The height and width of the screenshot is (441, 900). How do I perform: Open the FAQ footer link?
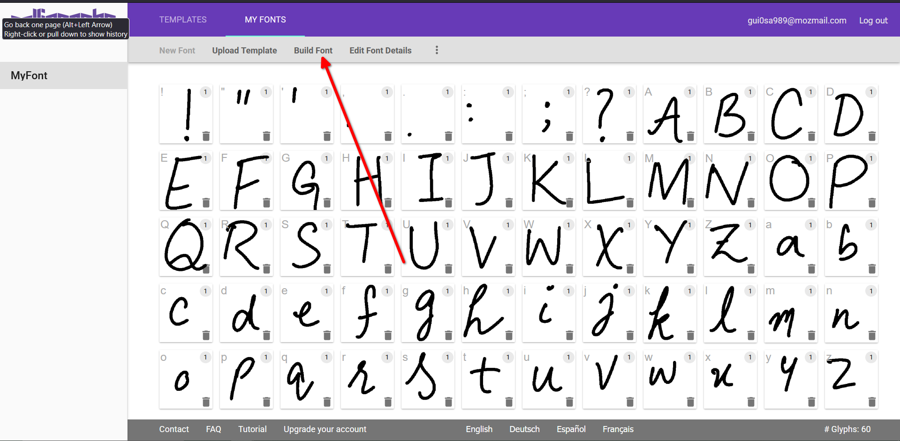click(x=213, y=429)
